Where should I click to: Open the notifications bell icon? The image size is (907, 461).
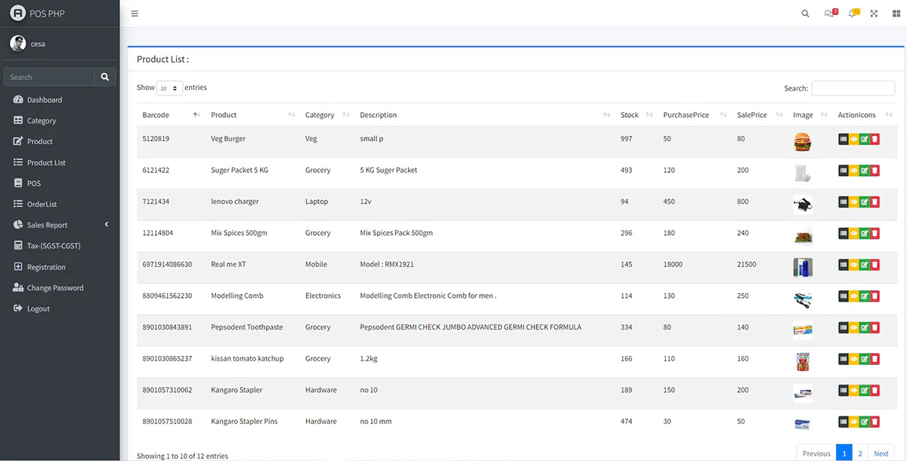(x=853, y=14)
